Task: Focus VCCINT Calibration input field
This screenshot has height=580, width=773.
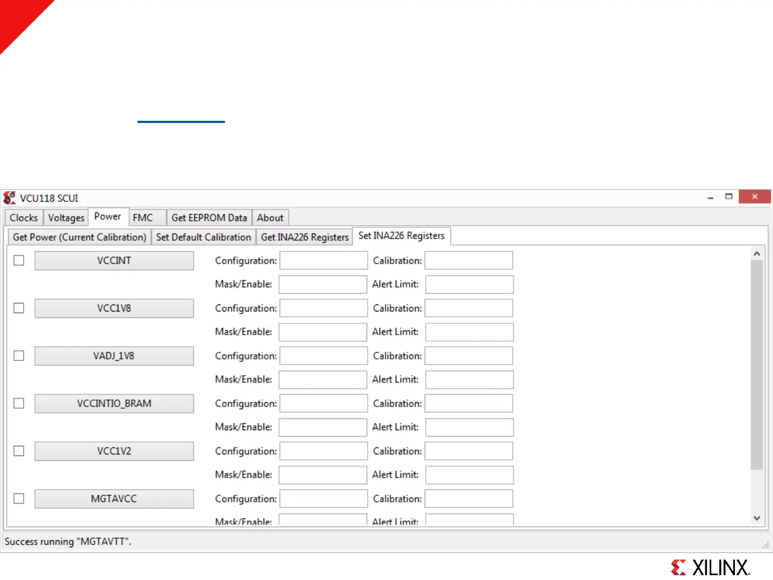Action: [469, 260]
